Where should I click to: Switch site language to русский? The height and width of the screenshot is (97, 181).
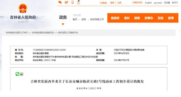pos(158,3)
